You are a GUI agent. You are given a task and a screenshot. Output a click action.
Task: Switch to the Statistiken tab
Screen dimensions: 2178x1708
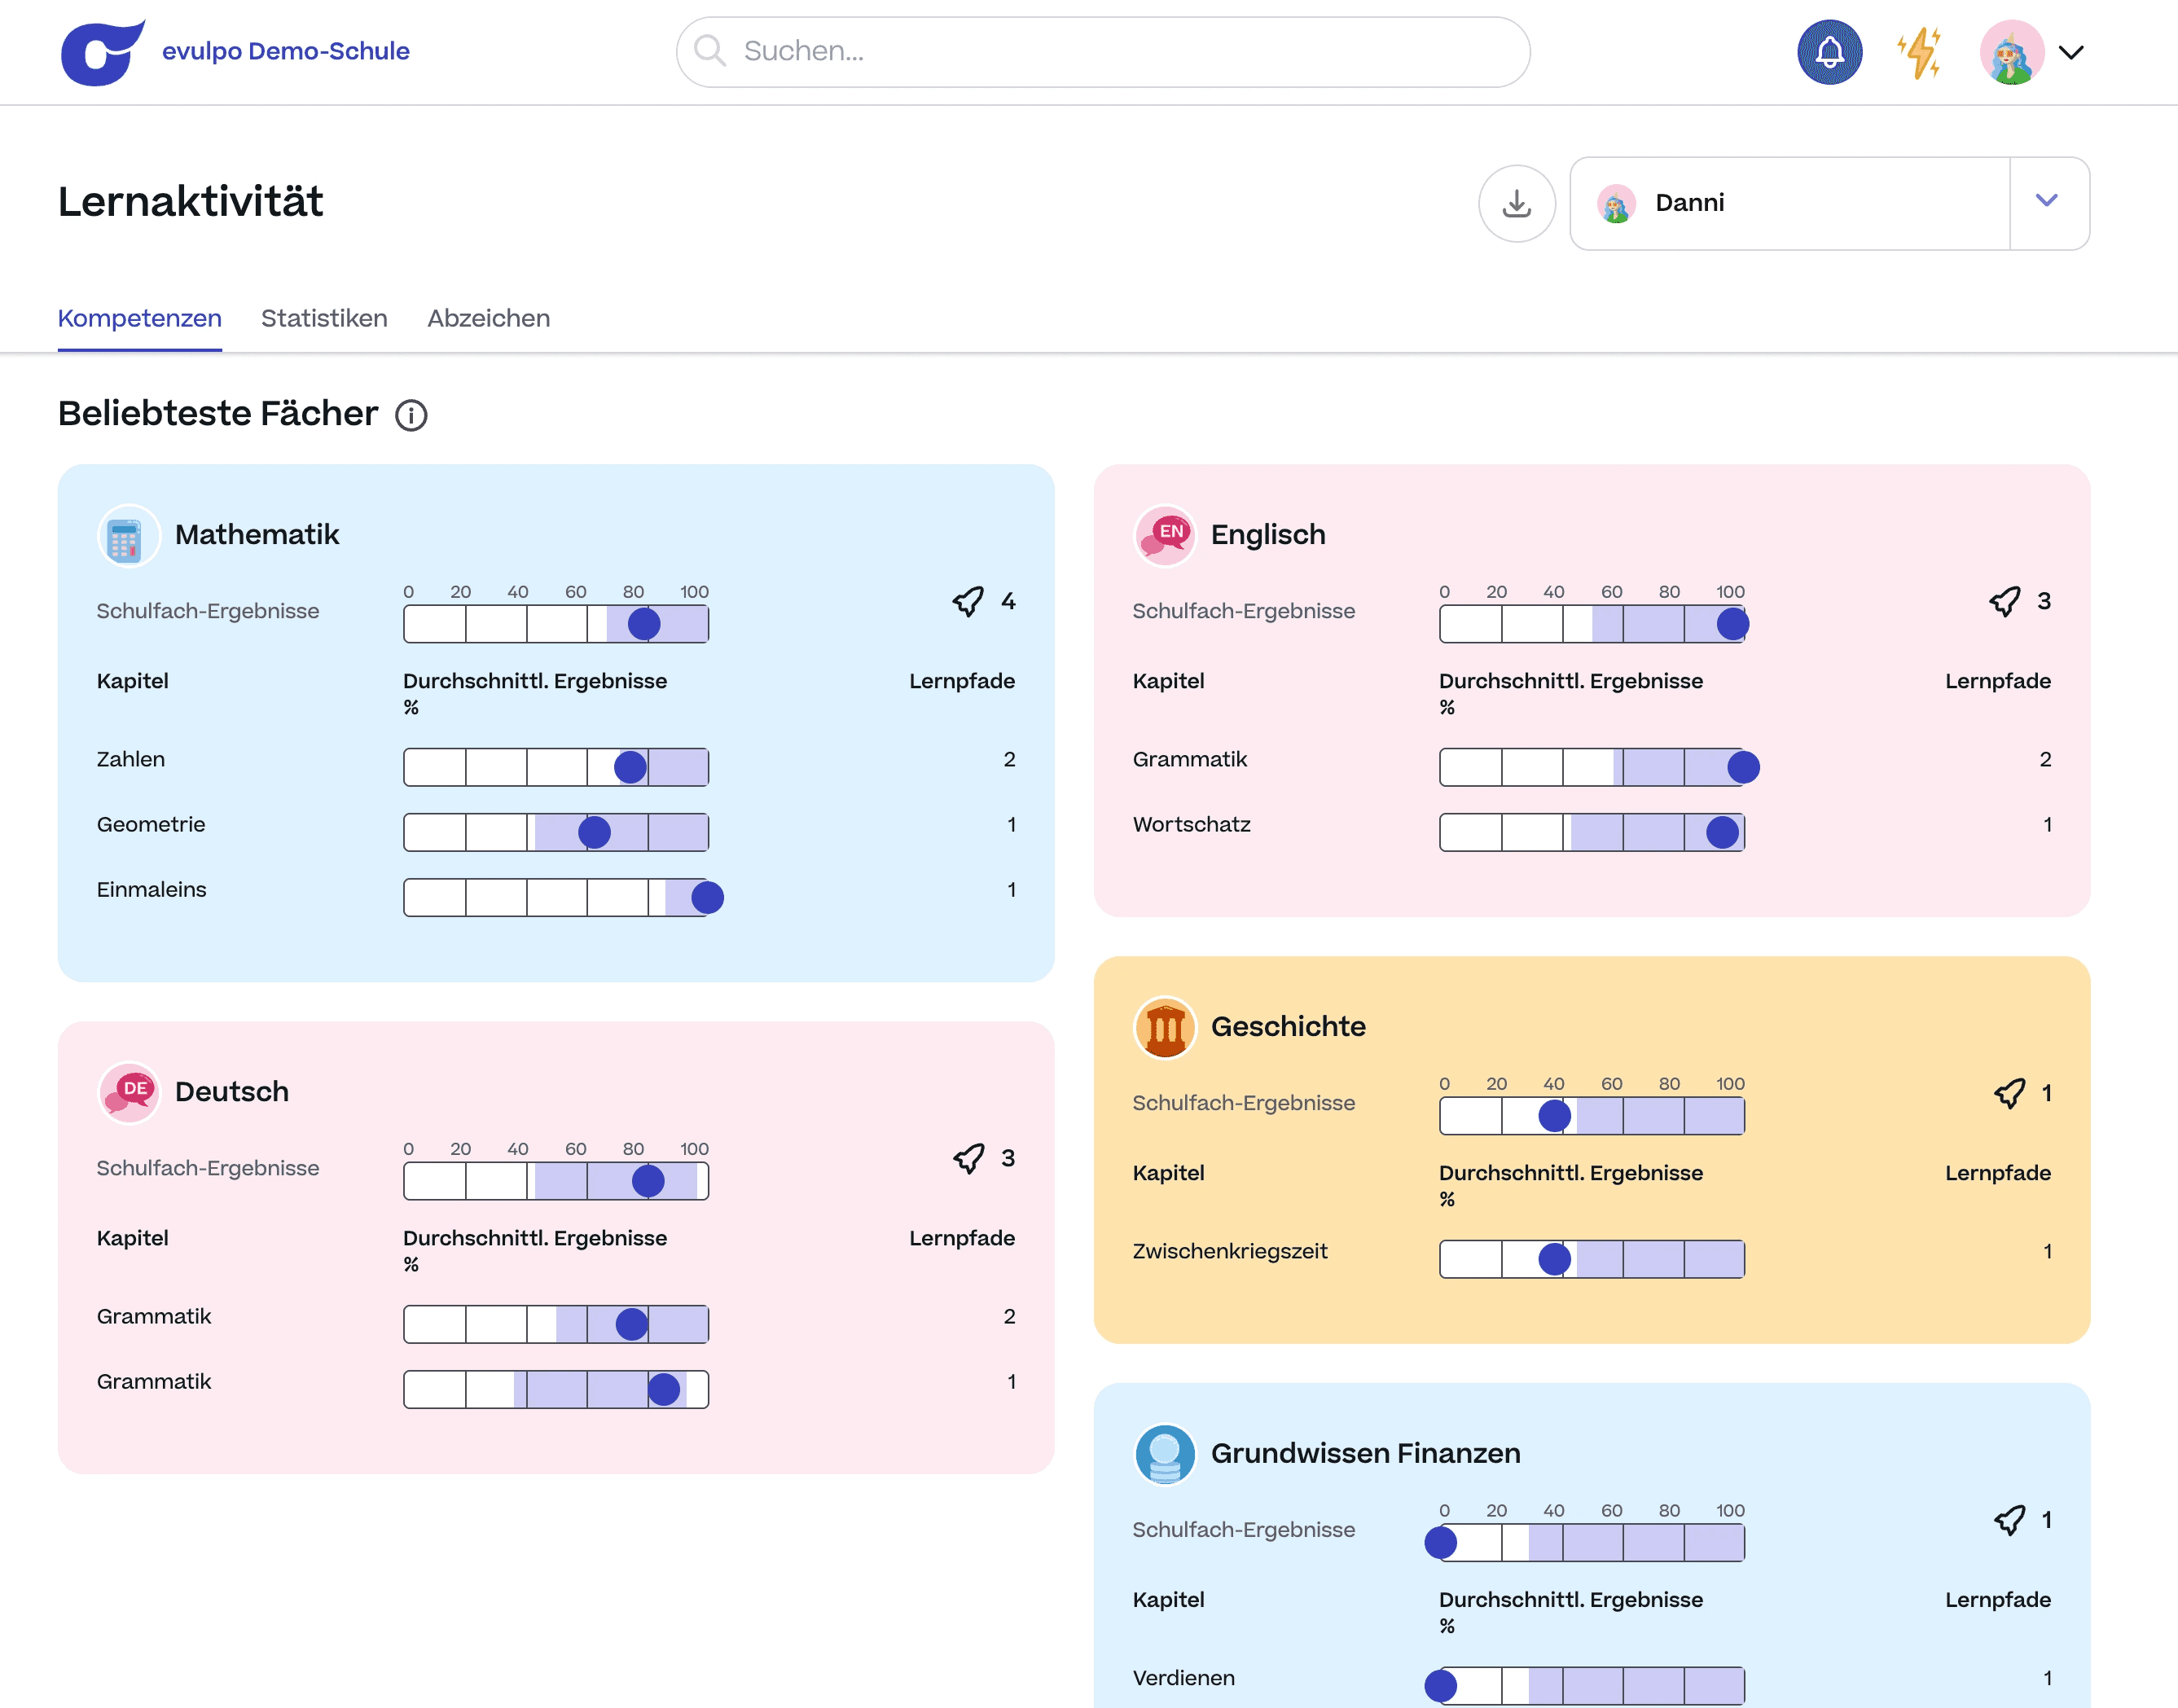coord(324,318)
